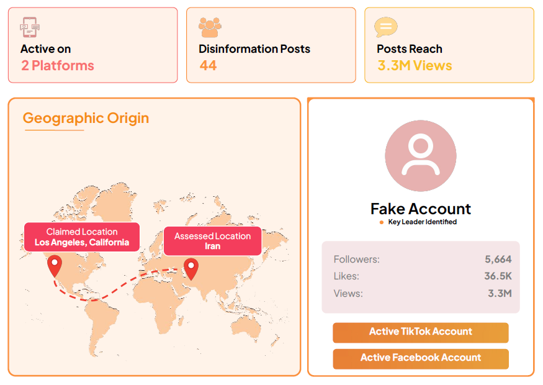Open the Active Facebook Account button
The width and height of the screenshot is (543, 385).
420,358
